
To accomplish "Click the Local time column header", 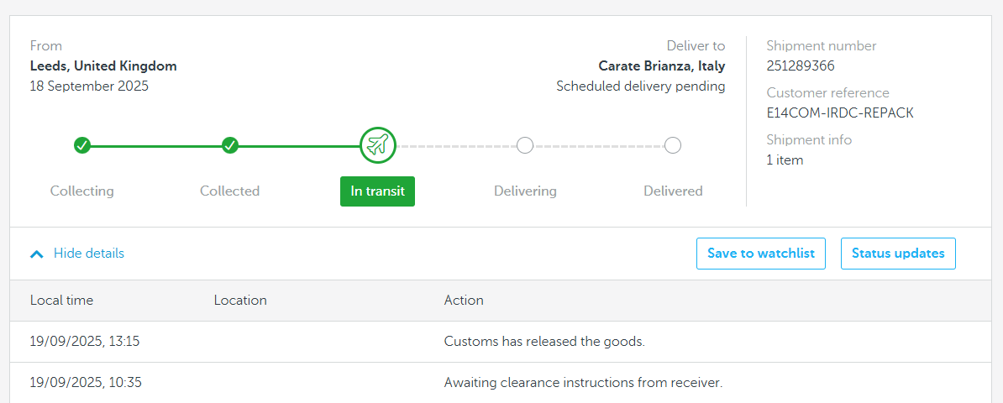I will point(61,300).
